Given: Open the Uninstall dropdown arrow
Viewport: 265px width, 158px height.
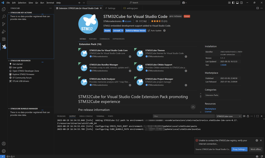Looking at the screenshot, I should coord(122,30).
